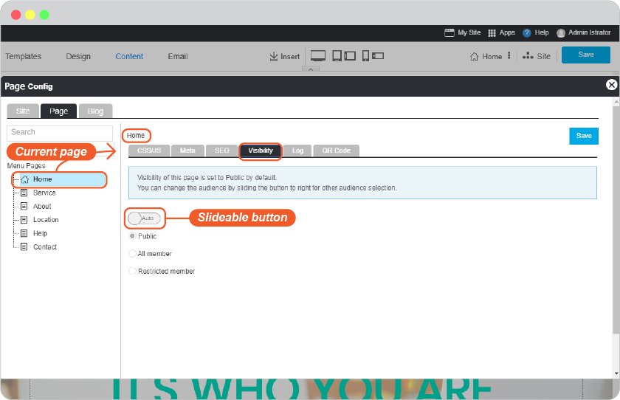The image size is (620, 400).
Task: Select Contact in the Menu Pages tree
Action: [x=45, y=246]
